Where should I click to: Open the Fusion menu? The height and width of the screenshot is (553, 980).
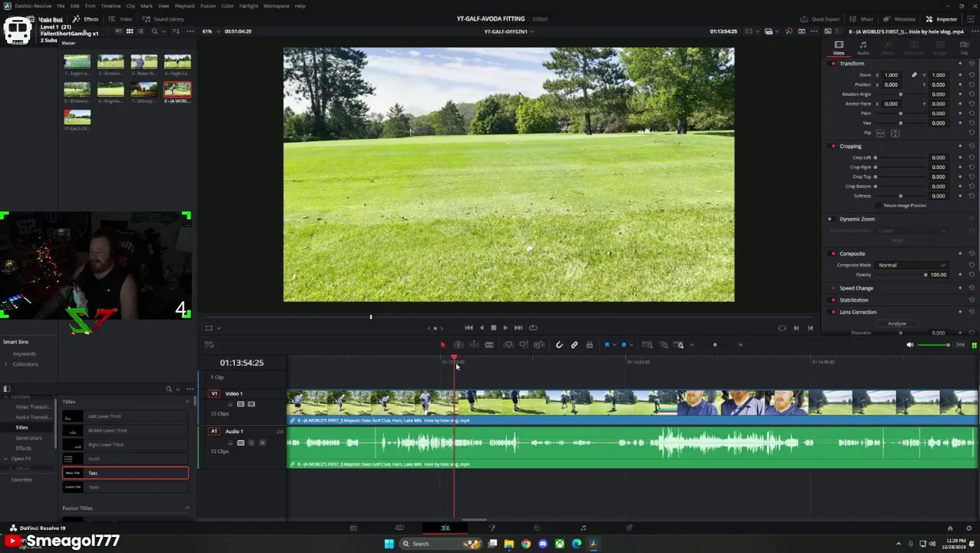point(208,6)
